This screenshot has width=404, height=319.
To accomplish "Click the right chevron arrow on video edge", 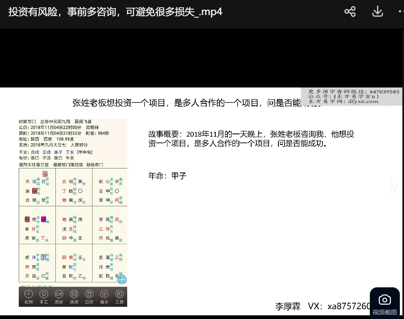I will point(393,186).
